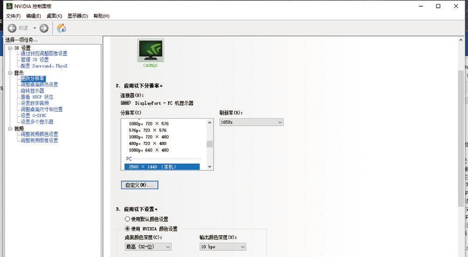Open the 刷新率 165Hz dropdown
This screenshot has width=468, height=257.
(x=251, y=122)
